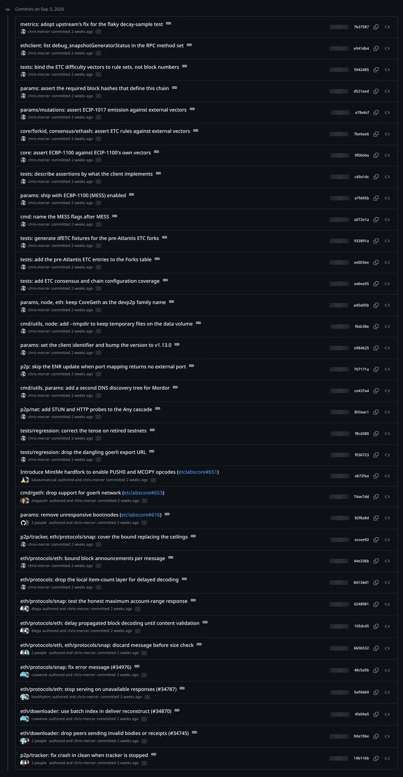Copy full SHA for commit 707171a
This screenshot has height=777, width=403.
(376, 369)
